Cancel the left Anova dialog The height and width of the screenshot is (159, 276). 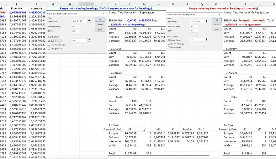pyautogui.click(x=100, y=24)
